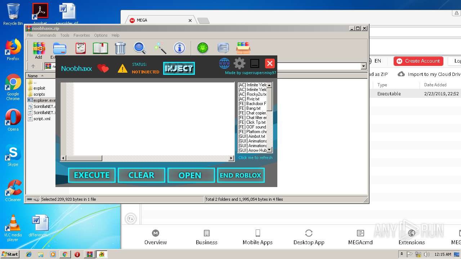
Task: Open the Business link in MEGA footer
Action: coord(207,238)
